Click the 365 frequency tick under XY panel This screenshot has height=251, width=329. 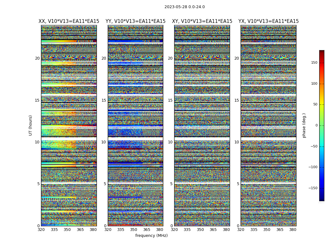213,230
